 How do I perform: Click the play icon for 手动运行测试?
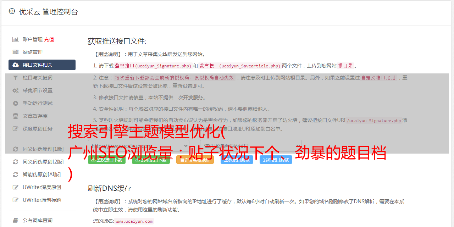[16, 103]
